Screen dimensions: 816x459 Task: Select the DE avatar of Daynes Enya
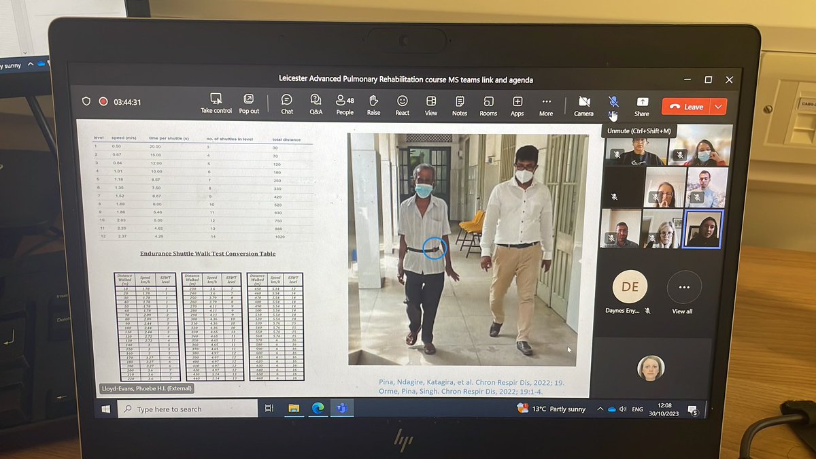point(630,286)
